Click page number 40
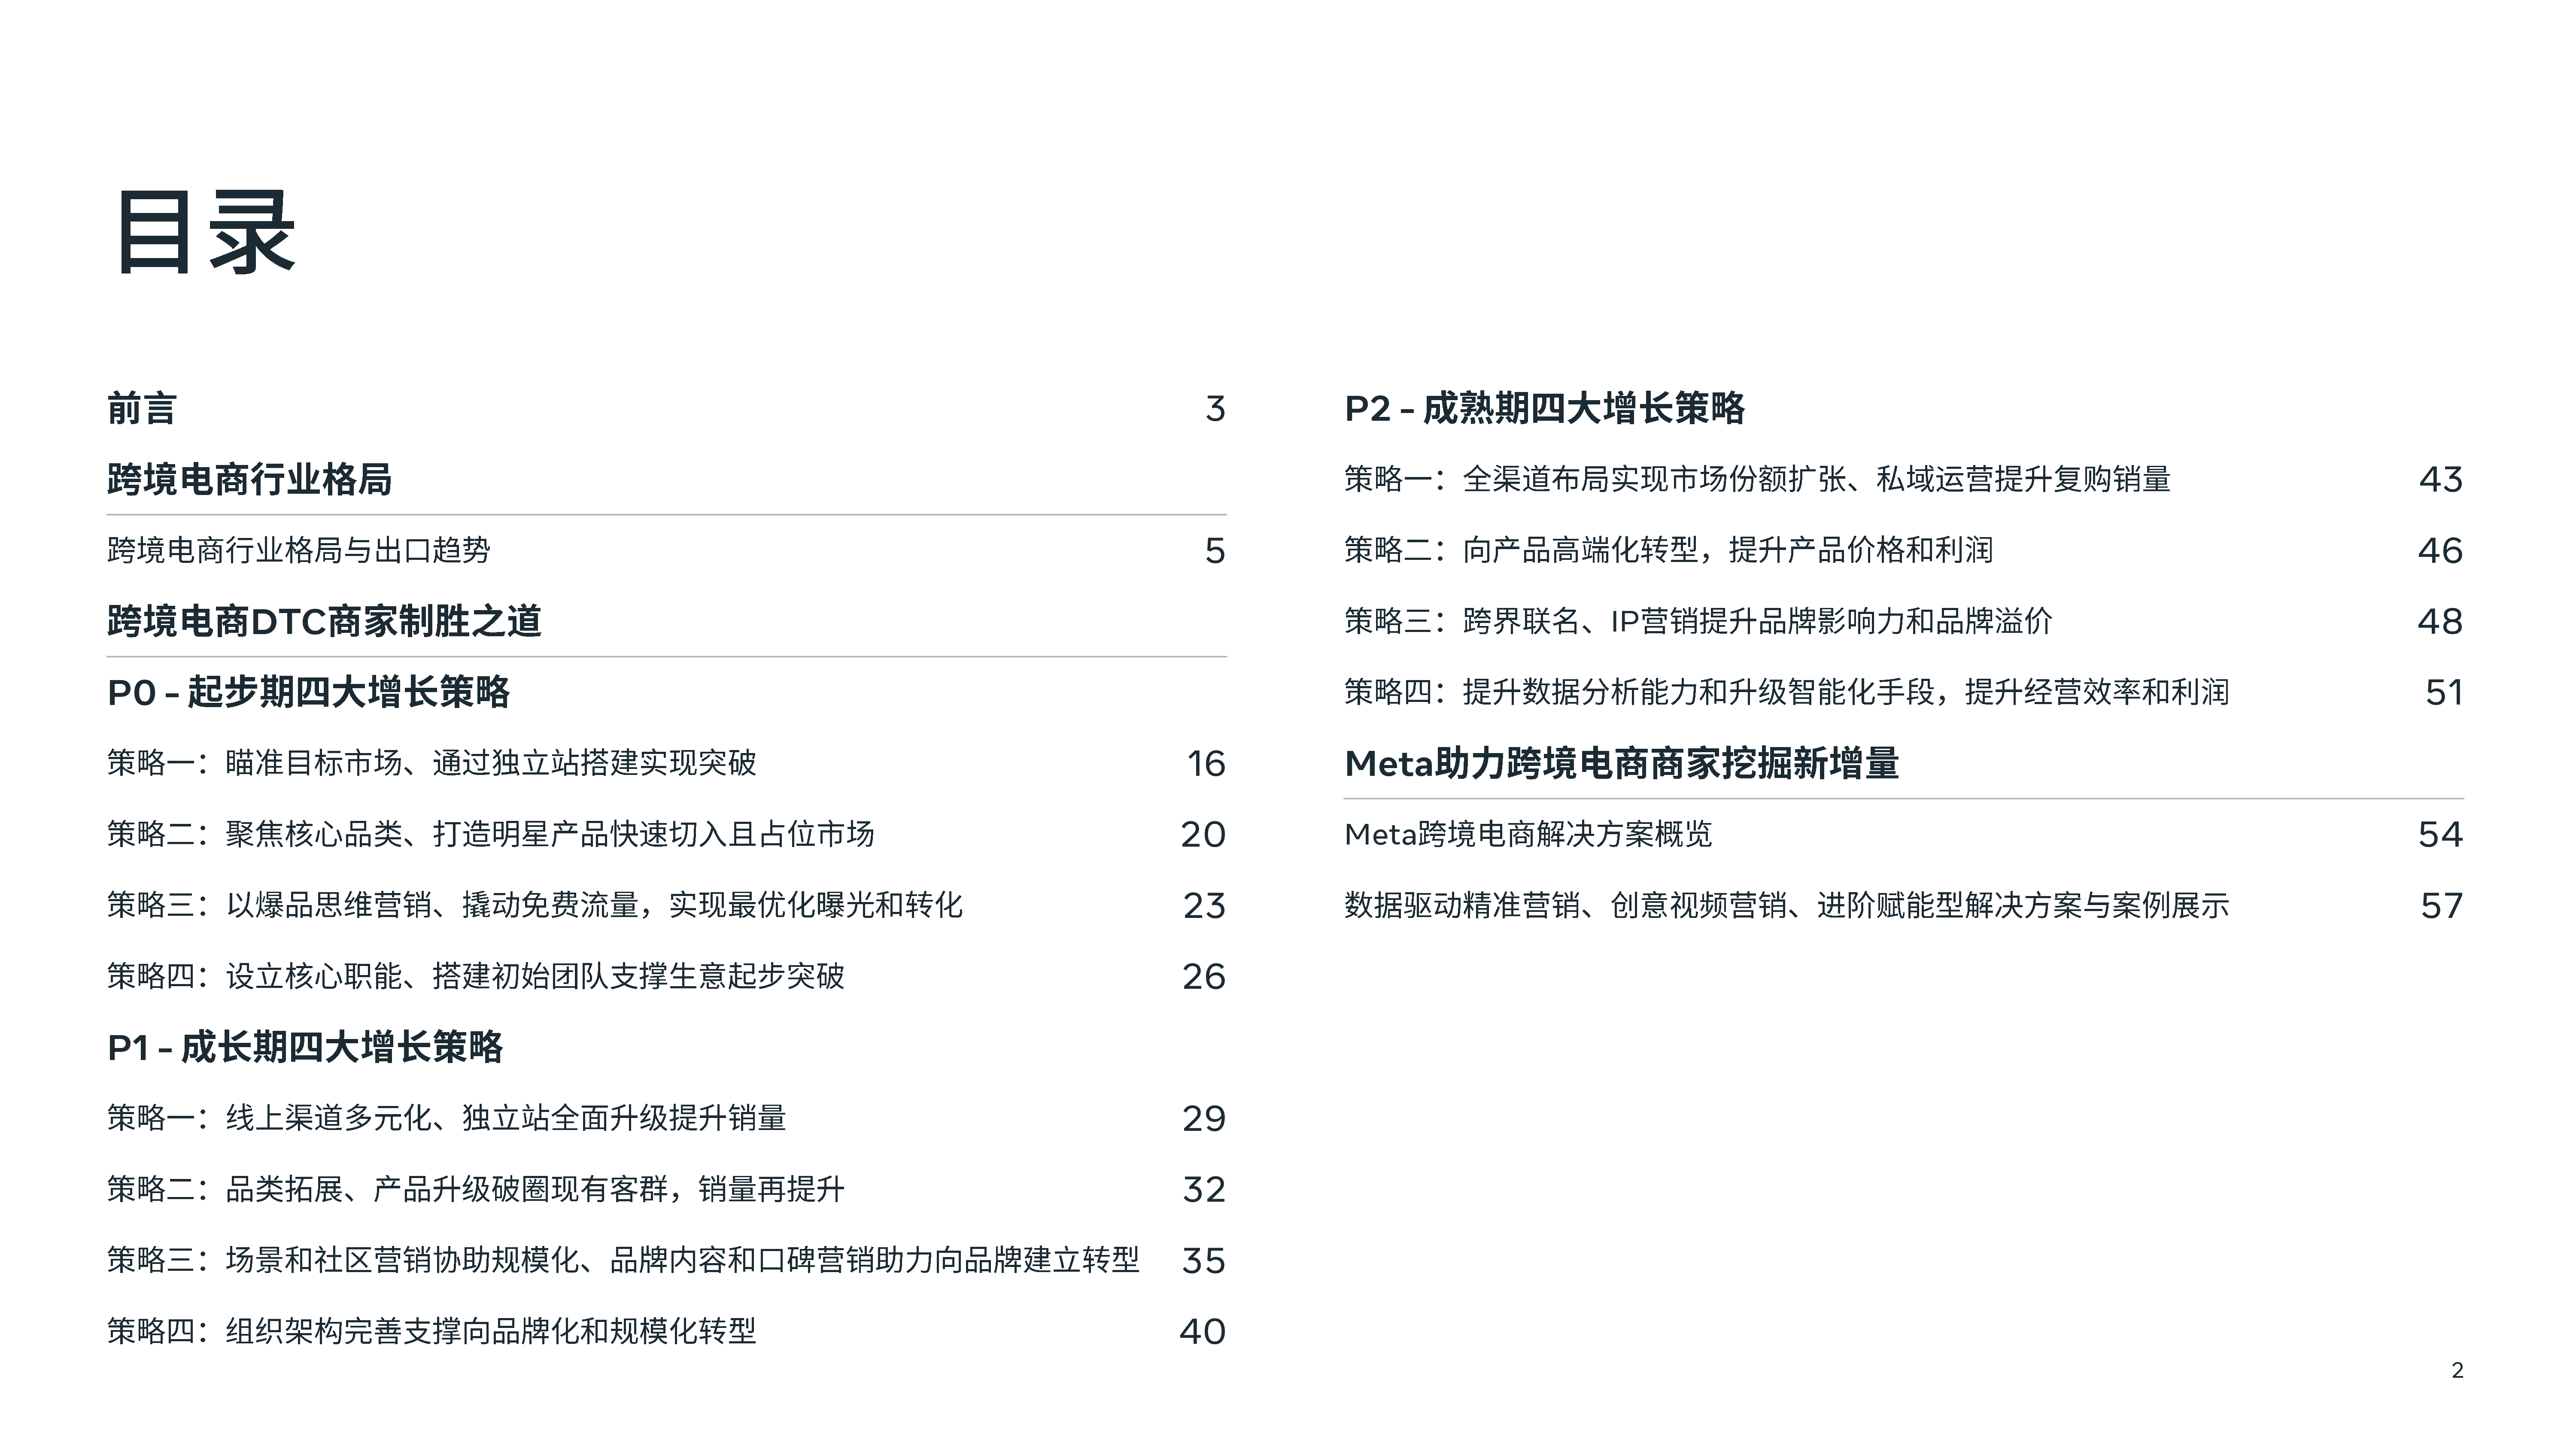 tap(1202, 1331)
